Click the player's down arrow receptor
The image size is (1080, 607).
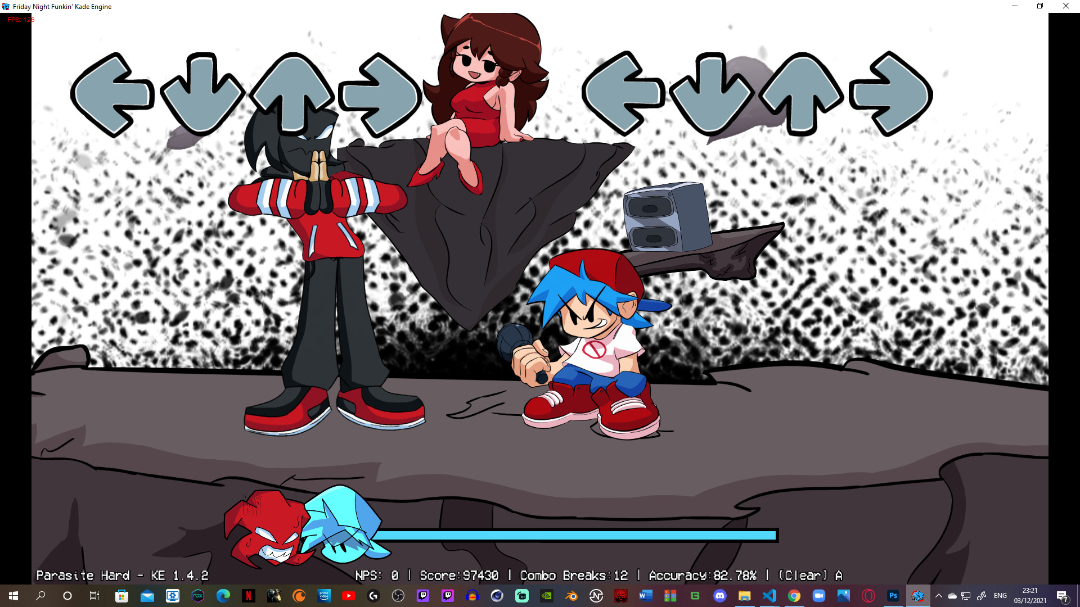click(712, 94)
